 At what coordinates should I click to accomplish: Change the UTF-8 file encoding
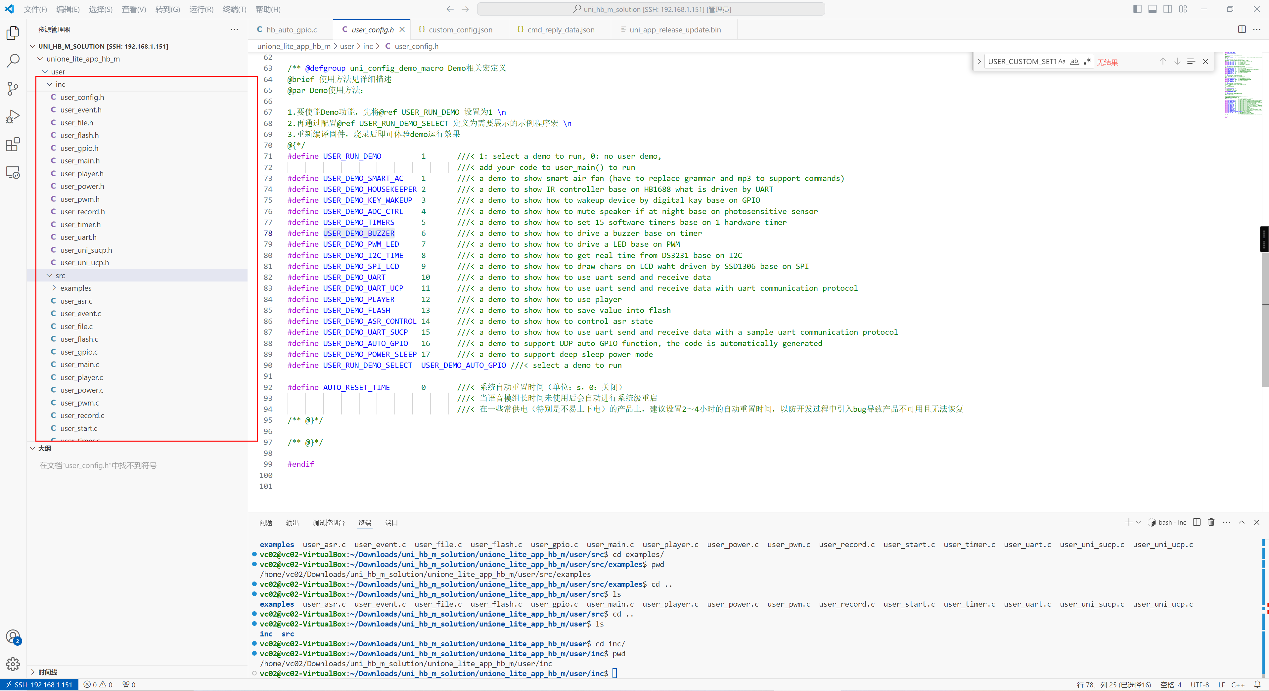pos(1200,685)
